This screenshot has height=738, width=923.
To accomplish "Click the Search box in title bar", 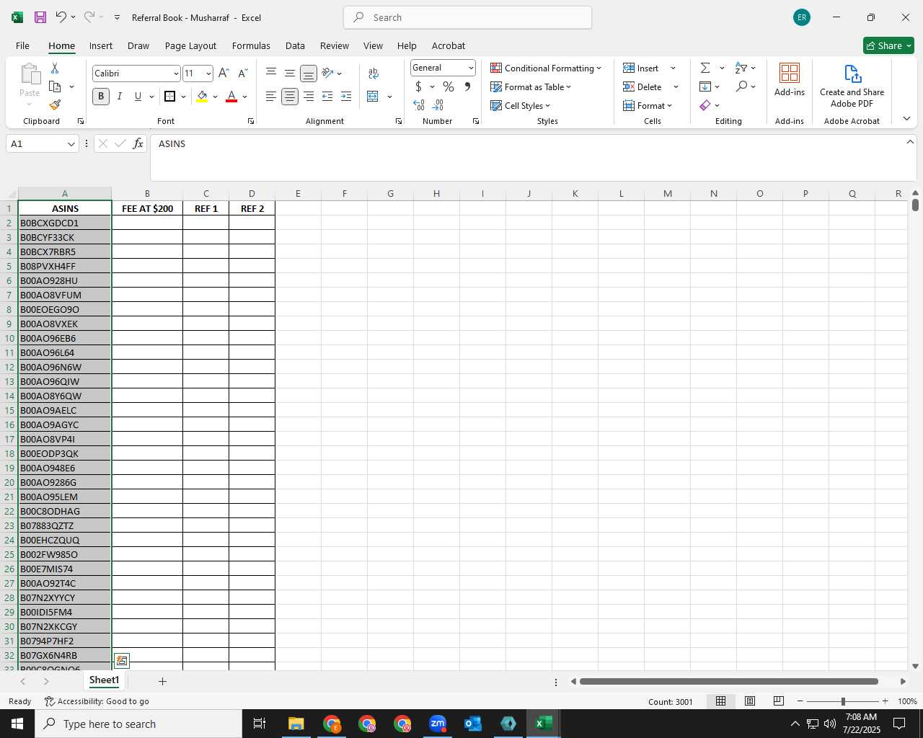I will click(x=468, y=17).
